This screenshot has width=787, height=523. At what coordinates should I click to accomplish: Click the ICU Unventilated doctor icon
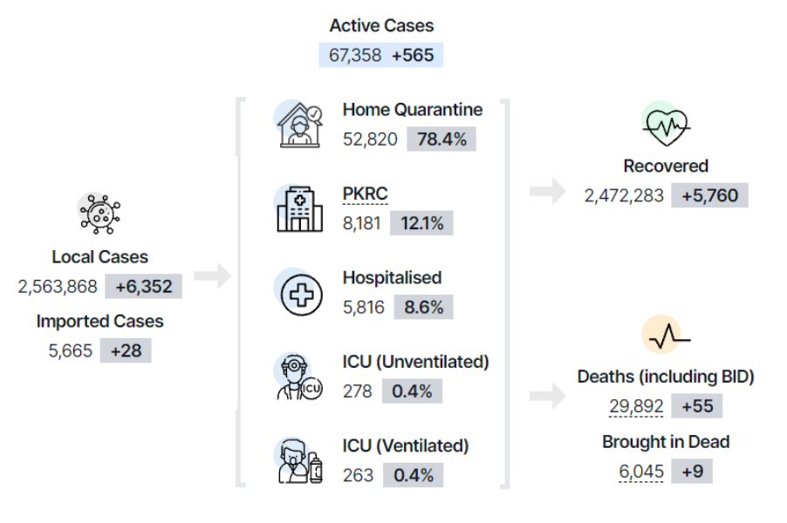[x=298, y=377]
